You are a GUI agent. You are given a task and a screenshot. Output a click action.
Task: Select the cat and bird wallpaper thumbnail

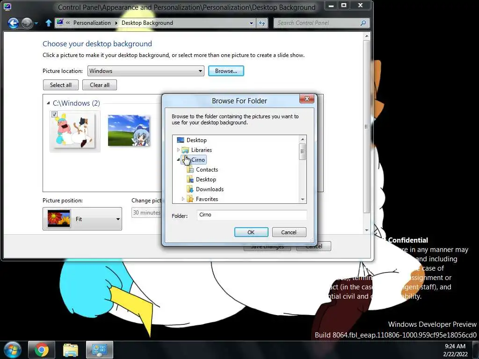pos(74,131)
